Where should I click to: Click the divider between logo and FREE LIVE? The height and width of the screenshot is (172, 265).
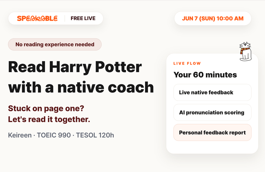point(65,18)
